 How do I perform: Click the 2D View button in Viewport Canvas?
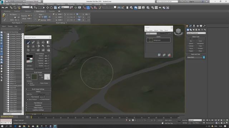(30, 66)
